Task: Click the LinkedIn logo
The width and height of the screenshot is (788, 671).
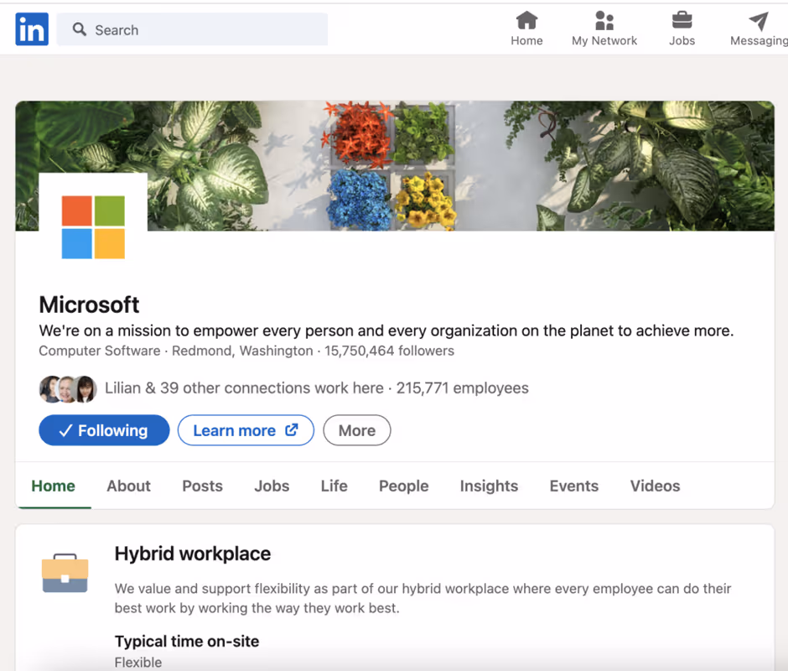Action: point(31,29)
